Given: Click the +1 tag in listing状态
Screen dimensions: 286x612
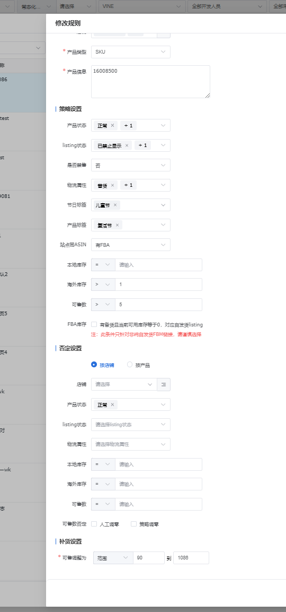Looking at the screenshot, I should click(x=142, y=145).
